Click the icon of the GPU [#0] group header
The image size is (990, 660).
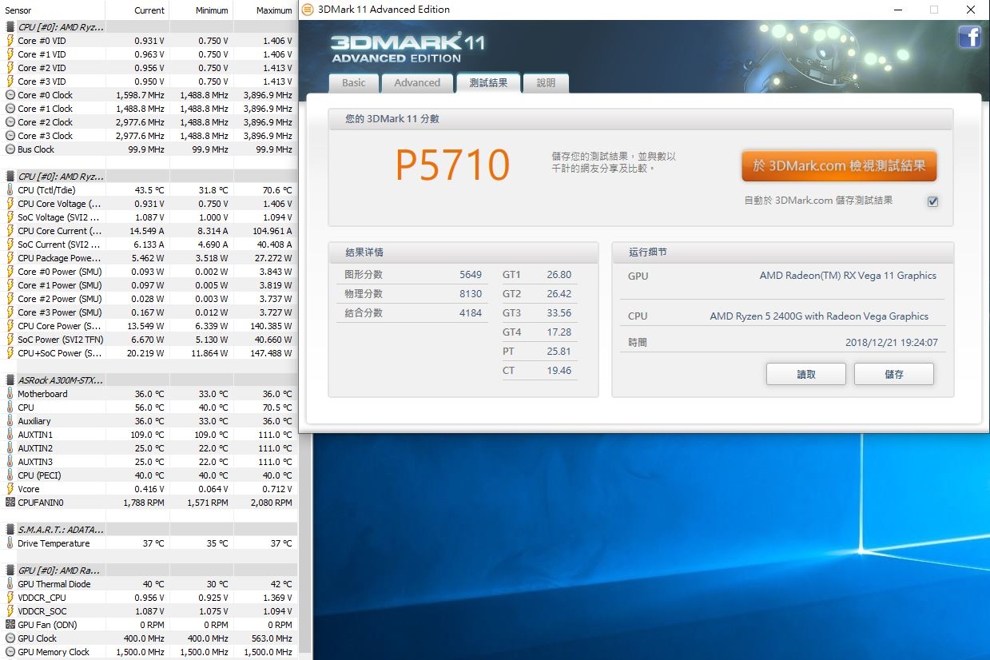click(x=10, y=571)
